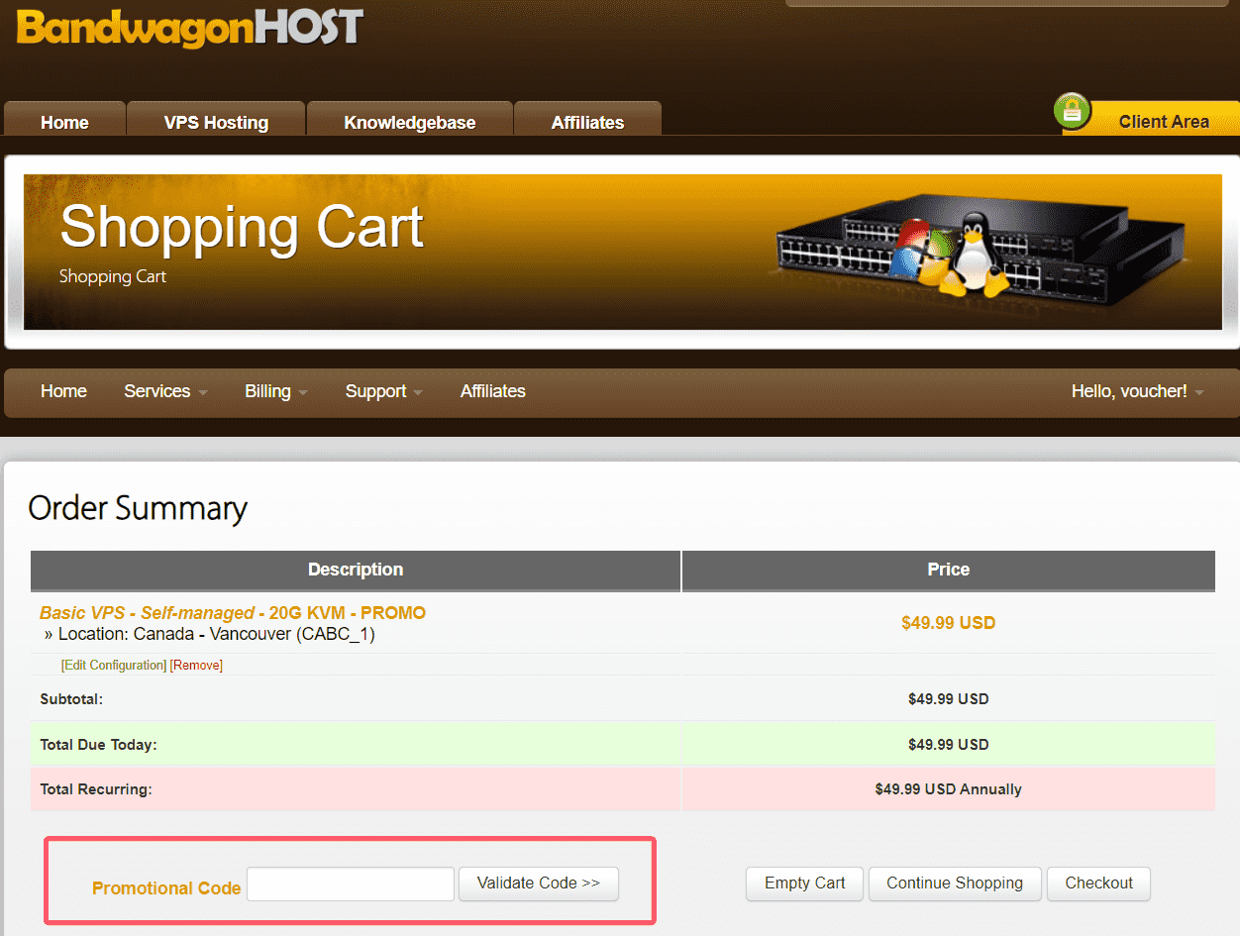Click the Promotional Code label
1240x936 pixels.
(x=166, y=888)
